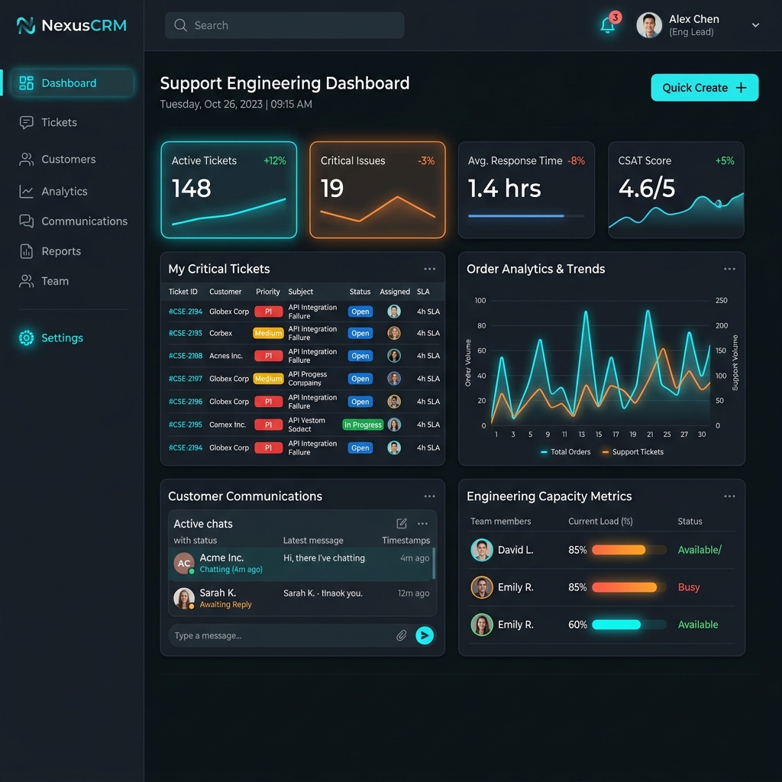The width and height of the screenshot is (782, 782).
Task: Click Open status on Corbex ticket
Action: [360, 333]
